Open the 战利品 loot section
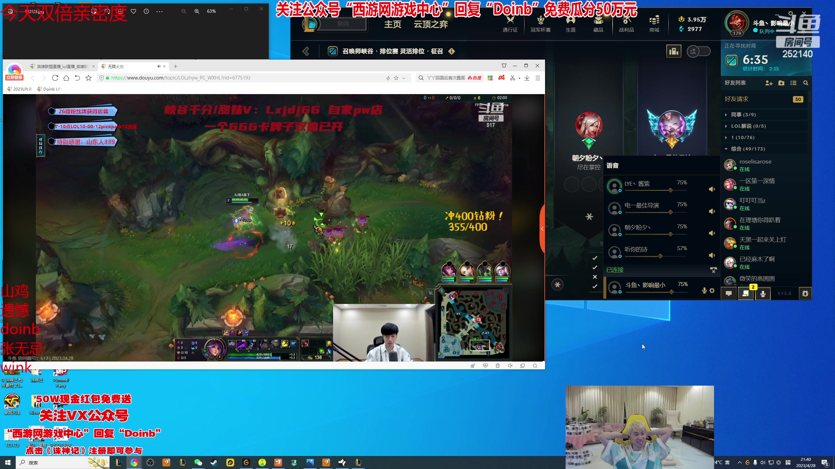Image resolution: width=835 pixels, height=469 pixels. (x=626, y=24)
